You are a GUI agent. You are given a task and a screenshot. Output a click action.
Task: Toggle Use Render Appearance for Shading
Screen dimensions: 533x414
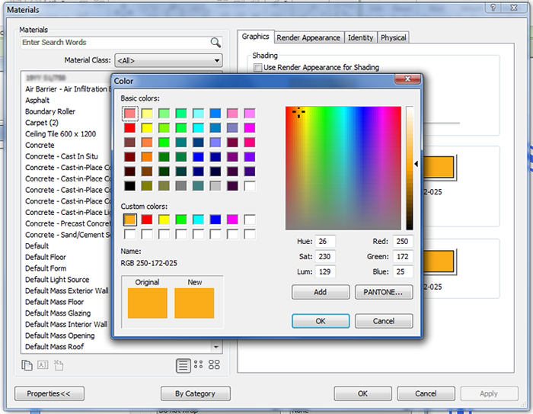point(258,67)
